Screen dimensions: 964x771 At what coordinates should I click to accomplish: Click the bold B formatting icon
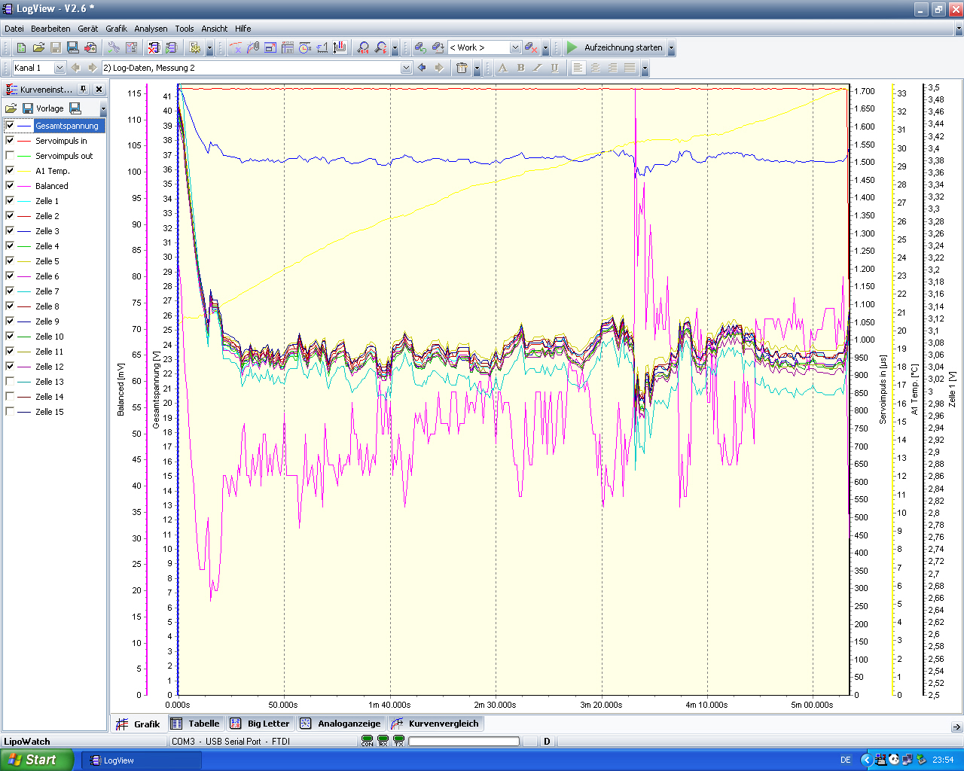(x=520, y=68)
